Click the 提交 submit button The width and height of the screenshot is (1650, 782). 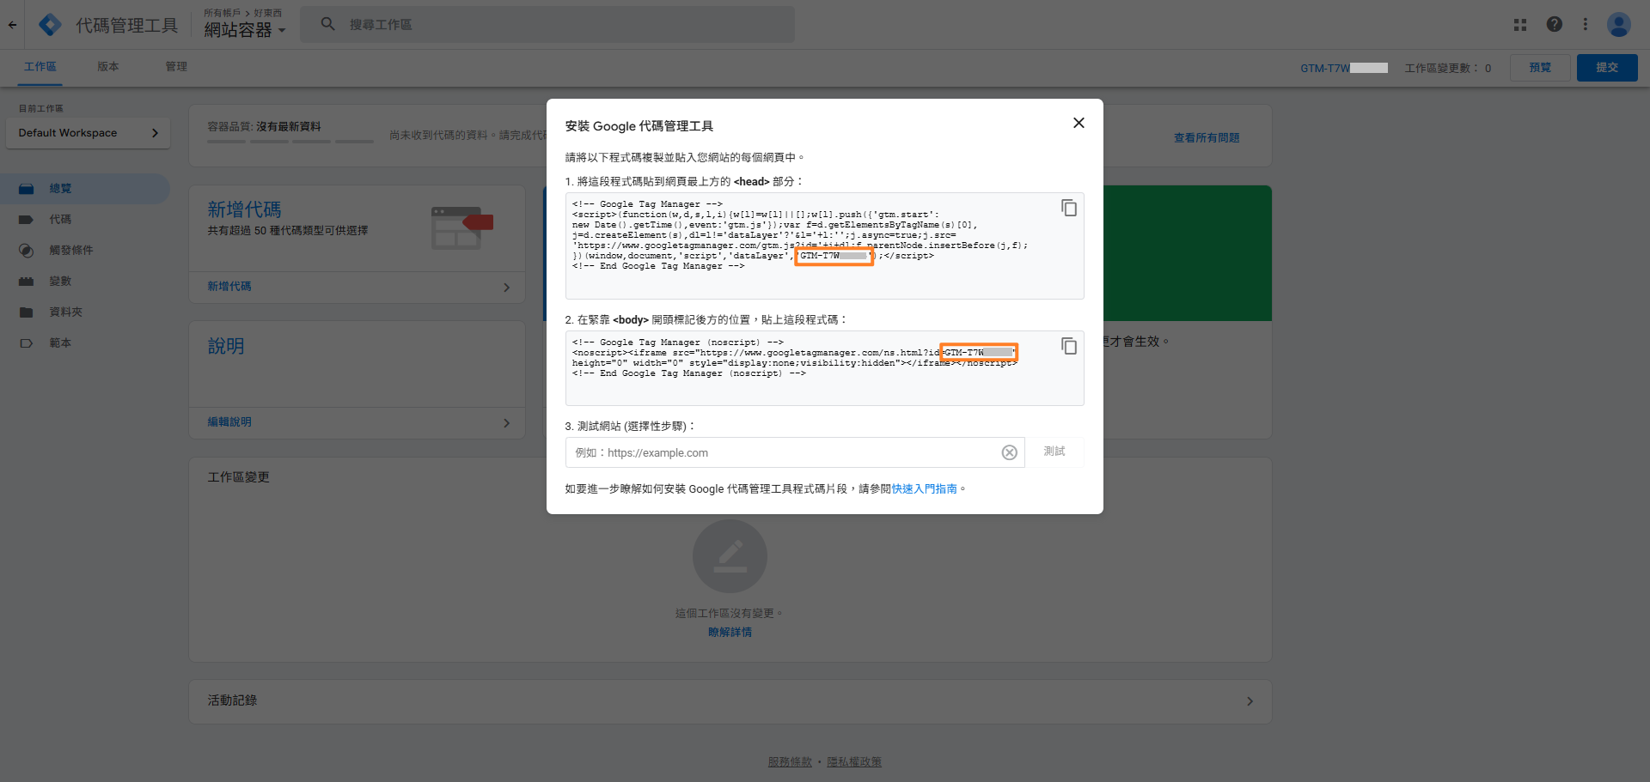tap(1607, 68)
